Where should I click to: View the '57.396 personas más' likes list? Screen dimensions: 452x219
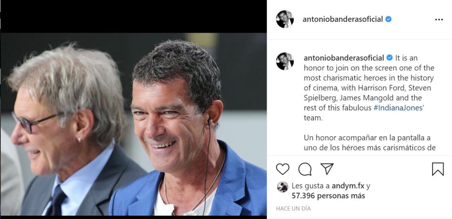[328, 196]
